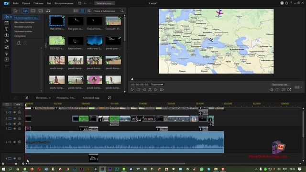Toggle visibility of track 1 audio
This screenshot has height=172, width=306.
tap(15, 112)
